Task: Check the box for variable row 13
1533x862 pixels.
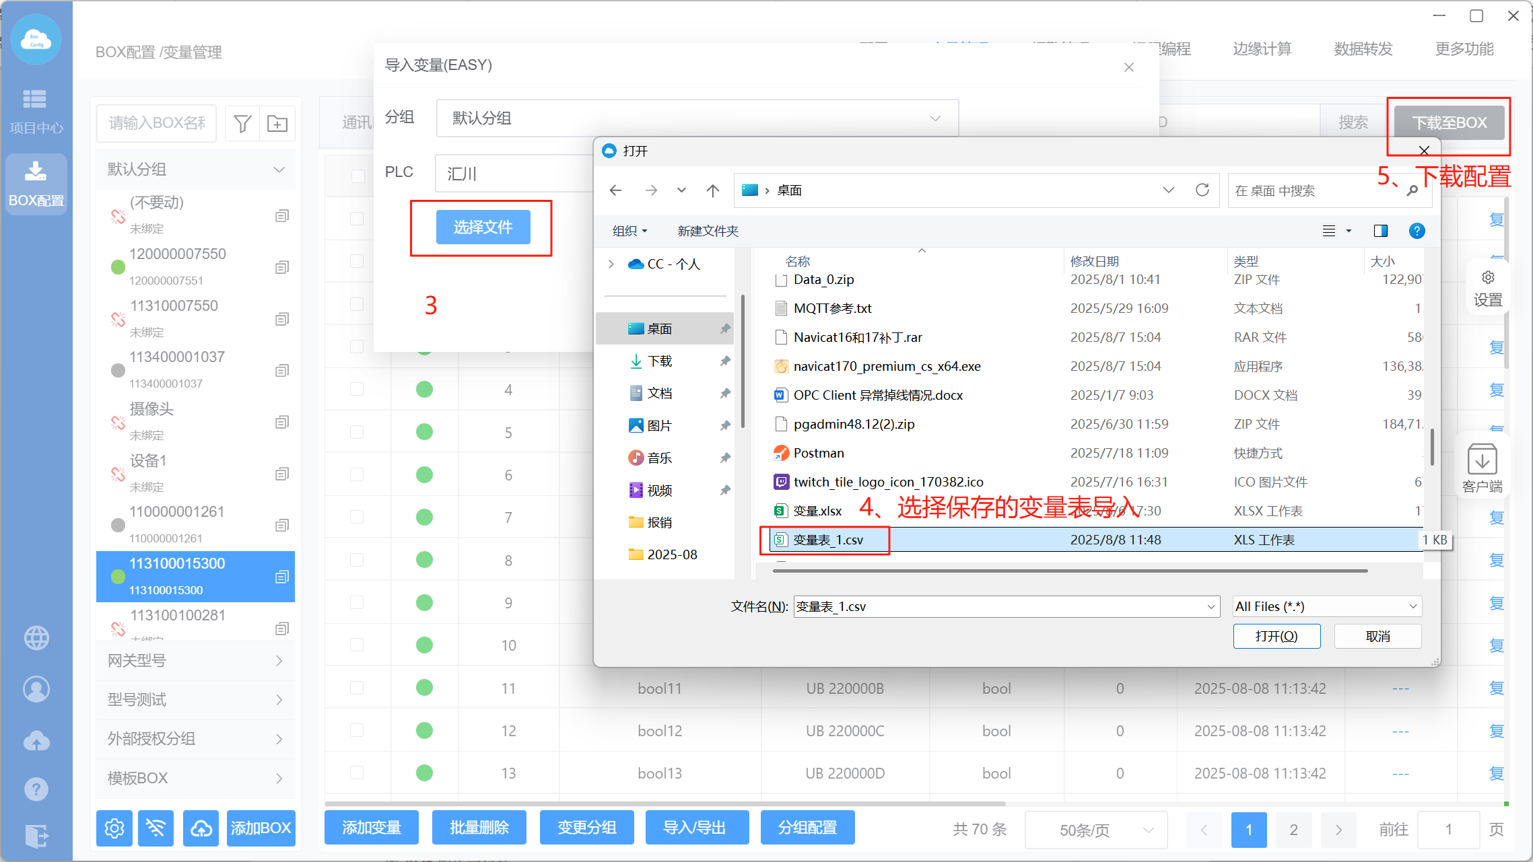Action: [x=357, y=773]
